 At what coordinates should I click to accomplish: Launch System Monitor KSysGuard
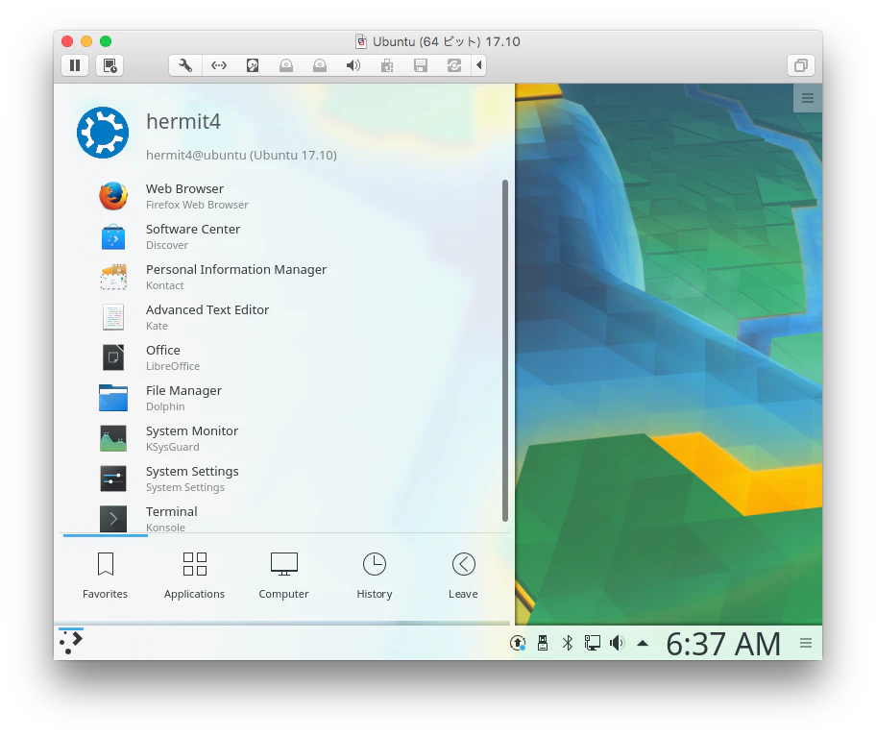pyautogui.click(x=285, y=438)
